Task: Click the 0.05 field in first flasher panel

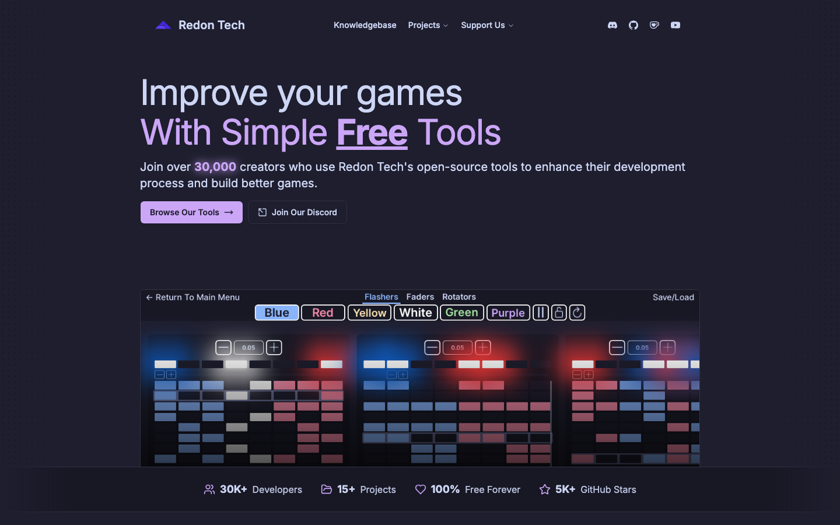Action: [x=249, y=348]
